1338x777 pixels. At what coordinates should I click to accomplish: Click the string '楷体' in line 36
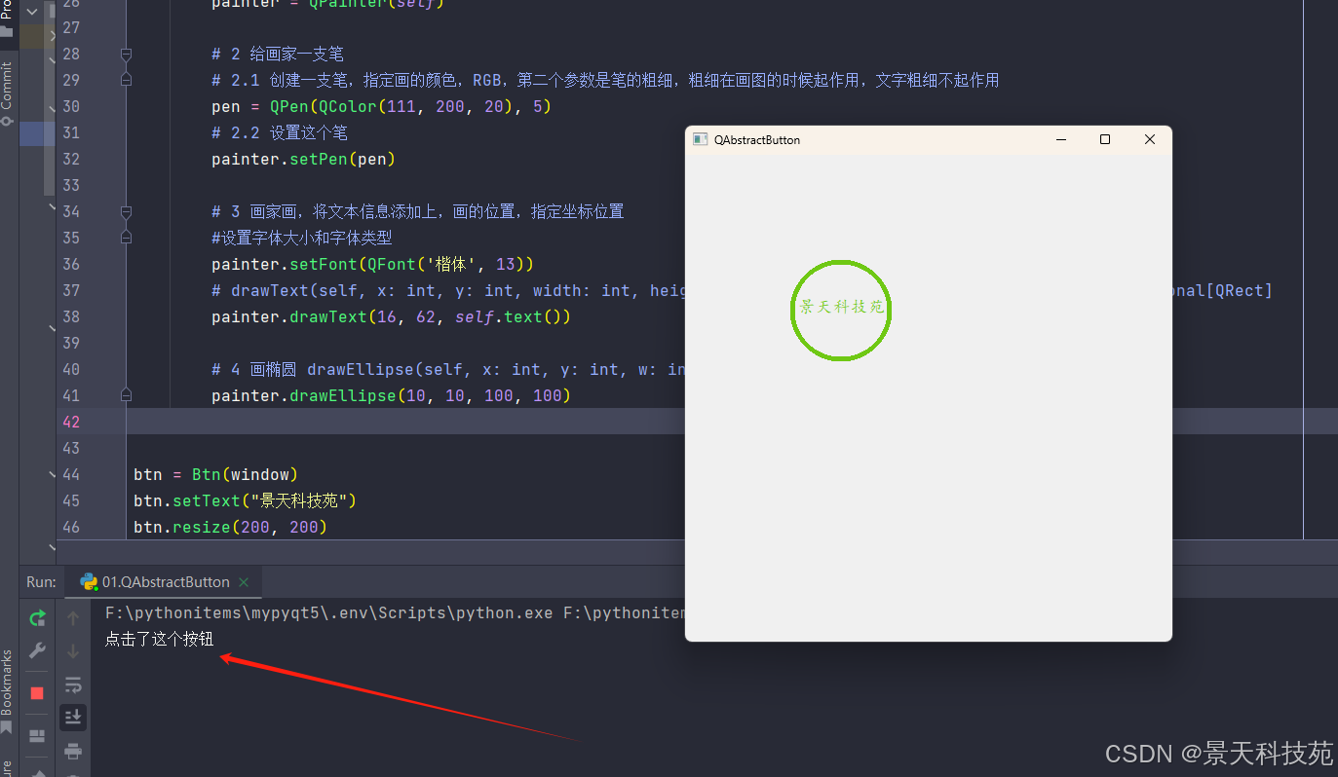pyautogui.click(x=450, y=264)
